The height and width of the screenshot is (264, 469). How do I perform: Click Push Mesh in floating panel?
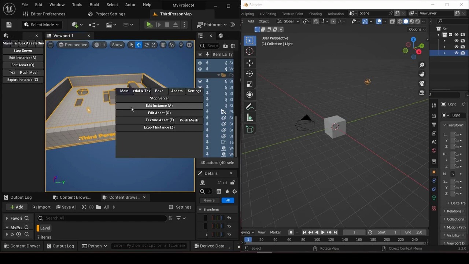coord(189,120)
